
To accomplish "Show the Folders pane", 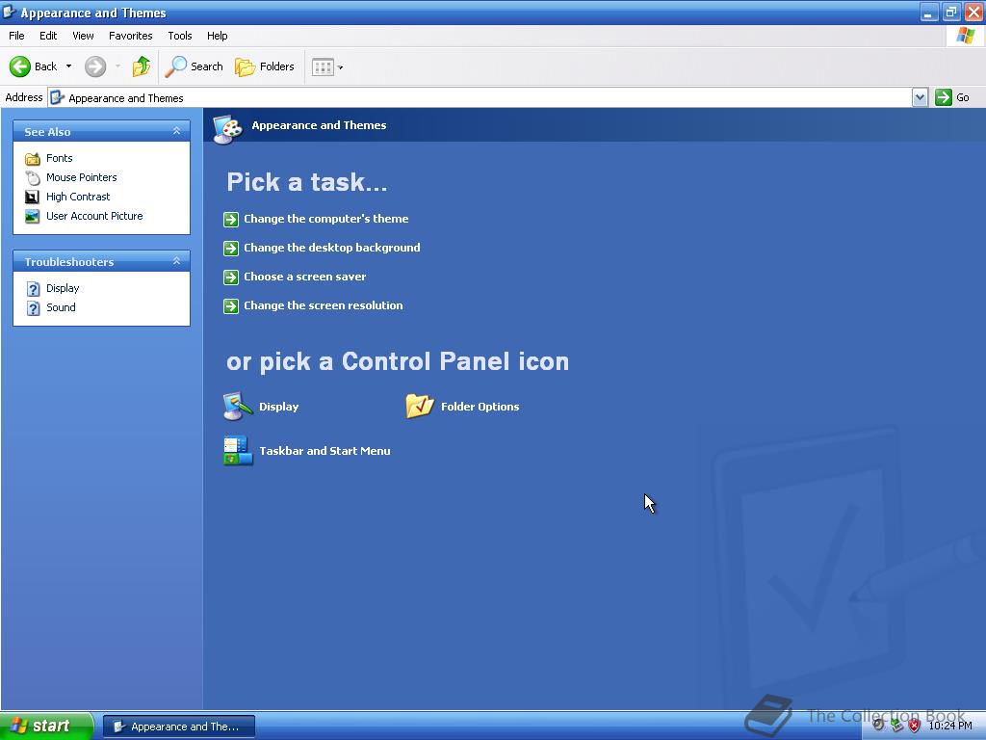I will pos(264,66).
